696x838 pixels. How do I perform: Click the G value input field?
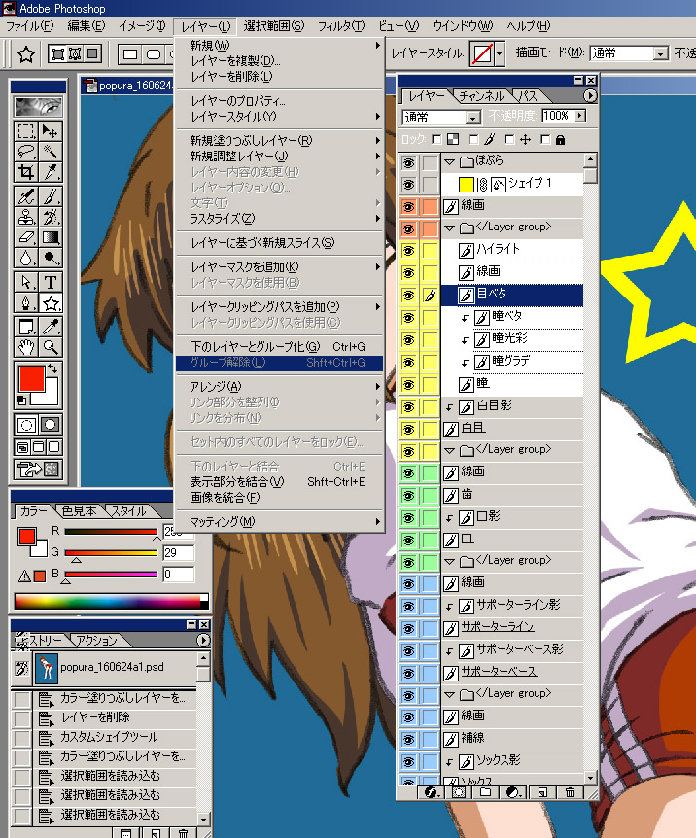pos(178,552)
